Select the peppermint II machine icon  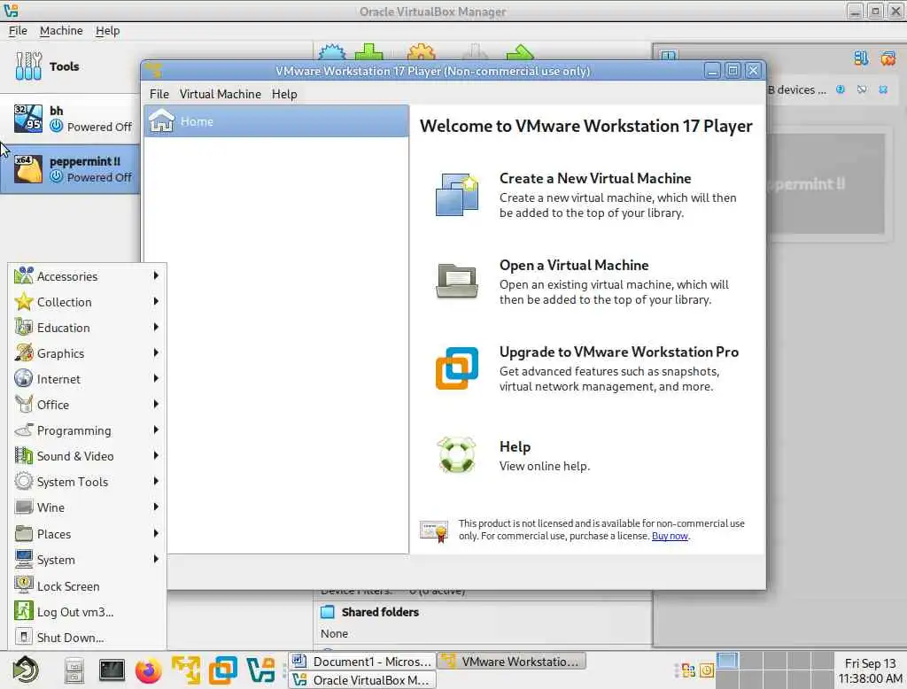coord(27,169)
